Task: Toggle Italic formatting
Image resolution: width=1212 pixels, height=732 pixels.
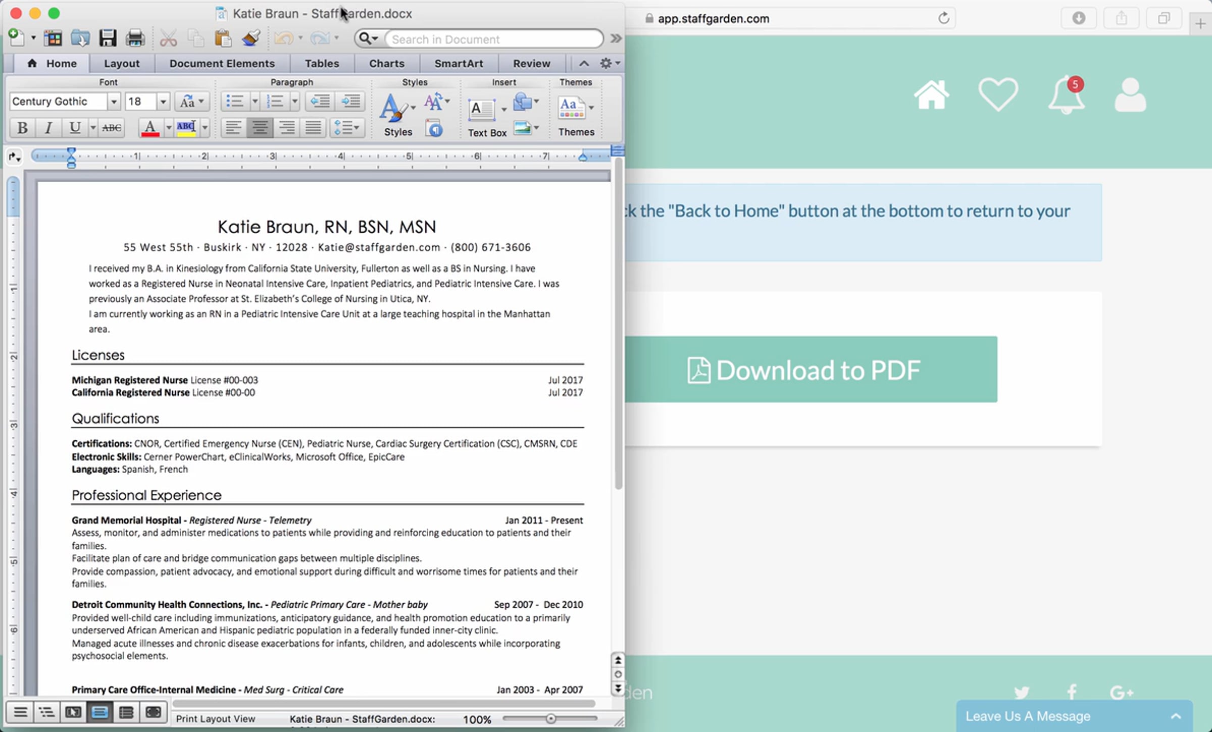Action: 48,128
